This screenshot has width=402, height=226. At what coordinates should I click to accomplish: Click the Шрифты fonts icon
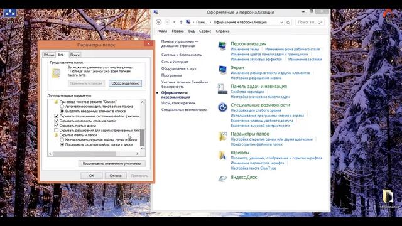coord(222,155)
